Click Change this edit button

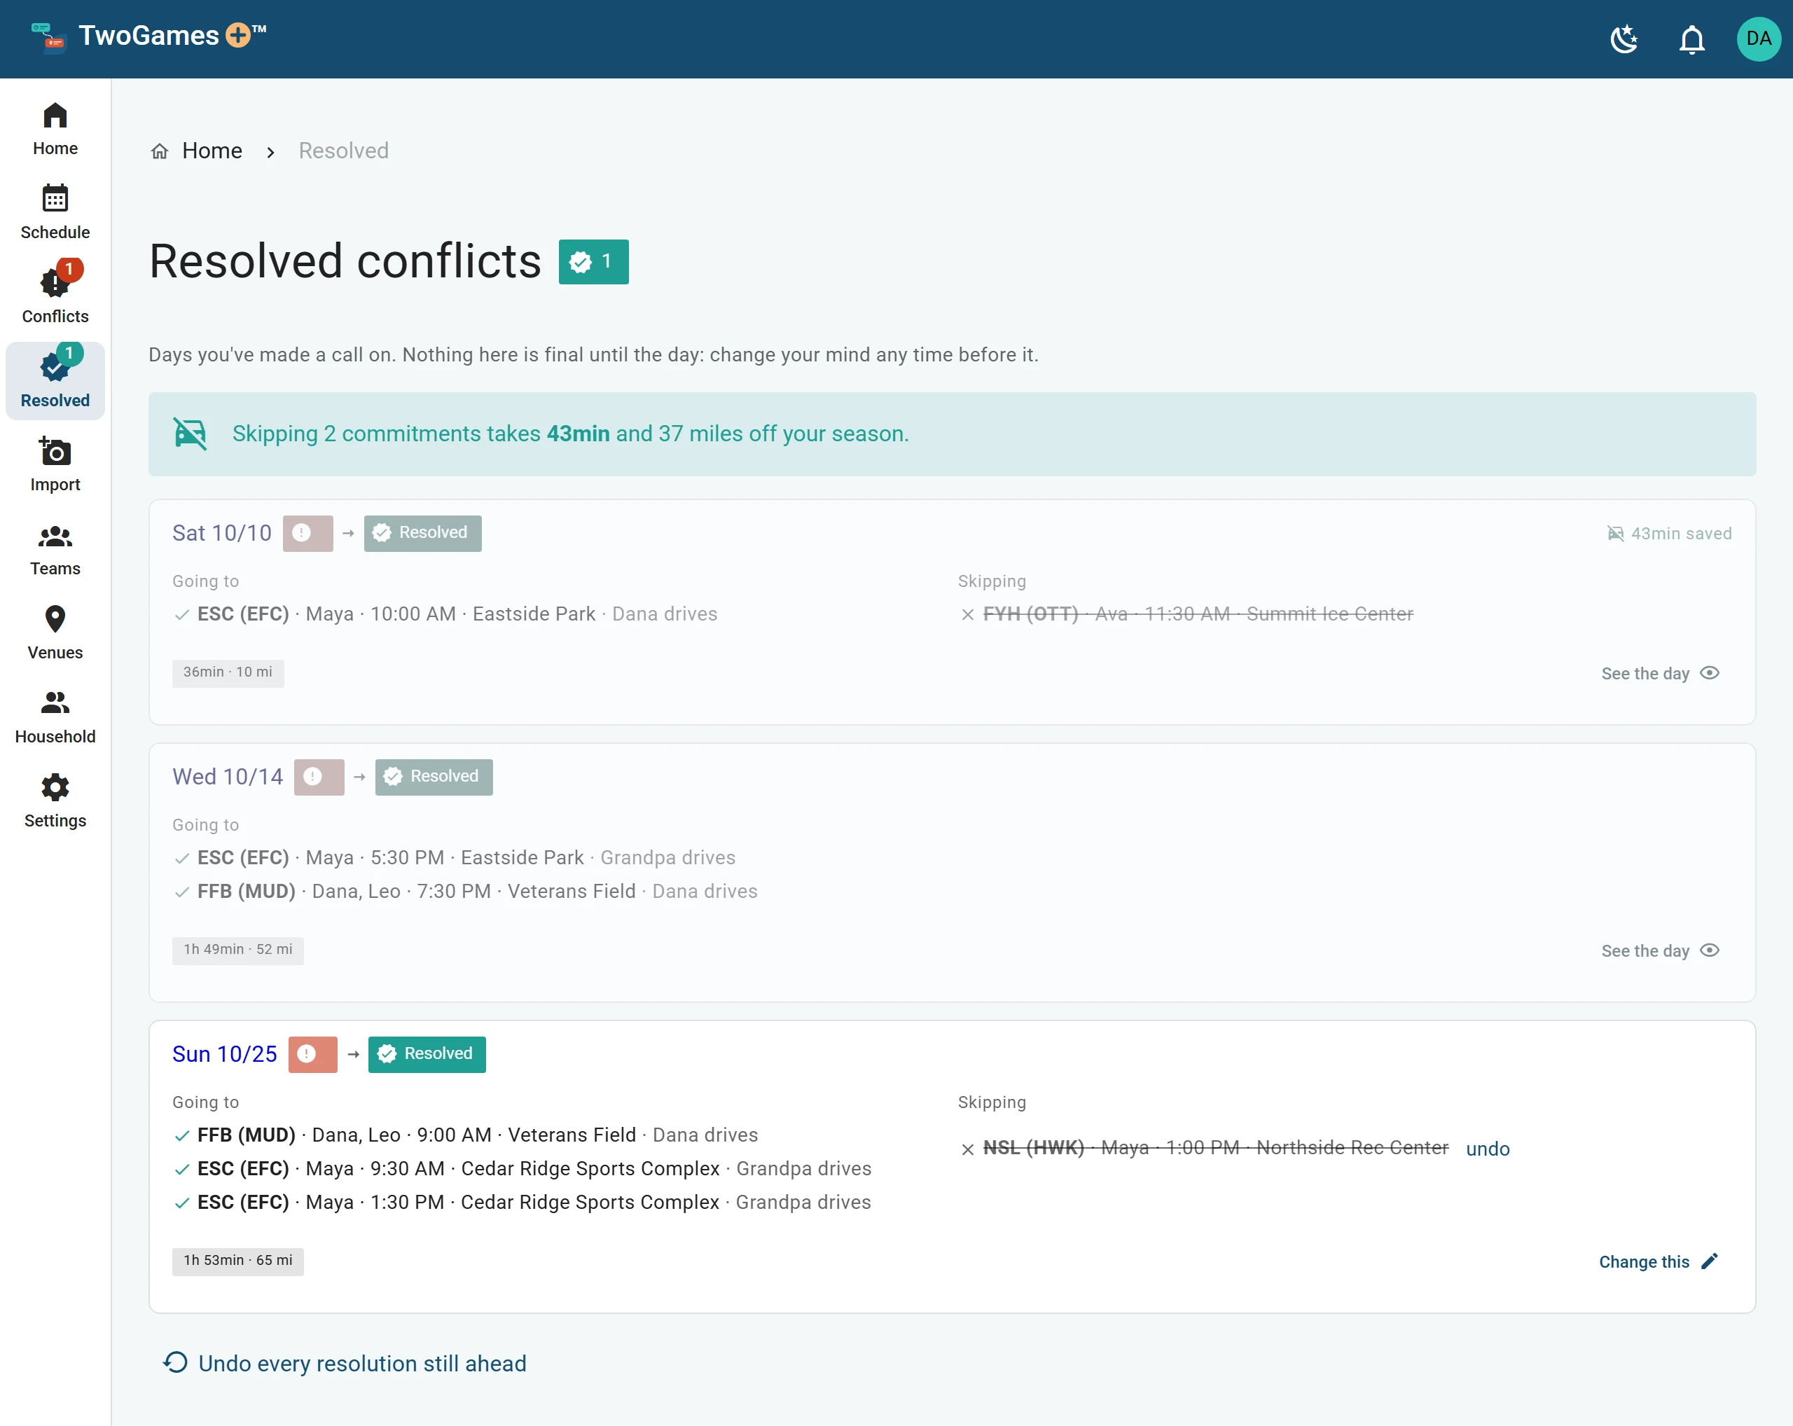tap(1659, 1262)
